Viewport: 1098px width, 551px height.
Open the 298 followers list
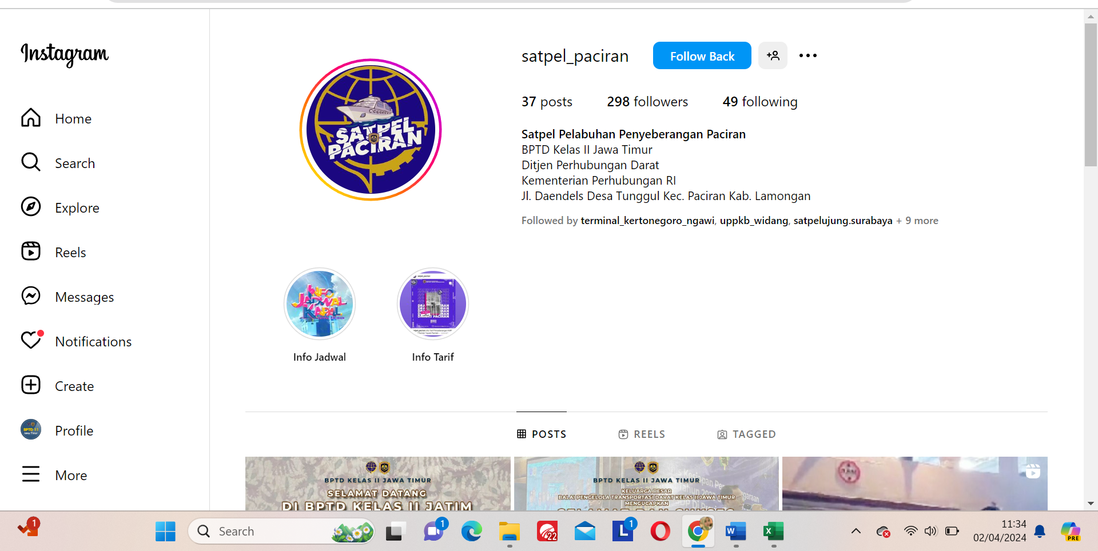point(647,102)
